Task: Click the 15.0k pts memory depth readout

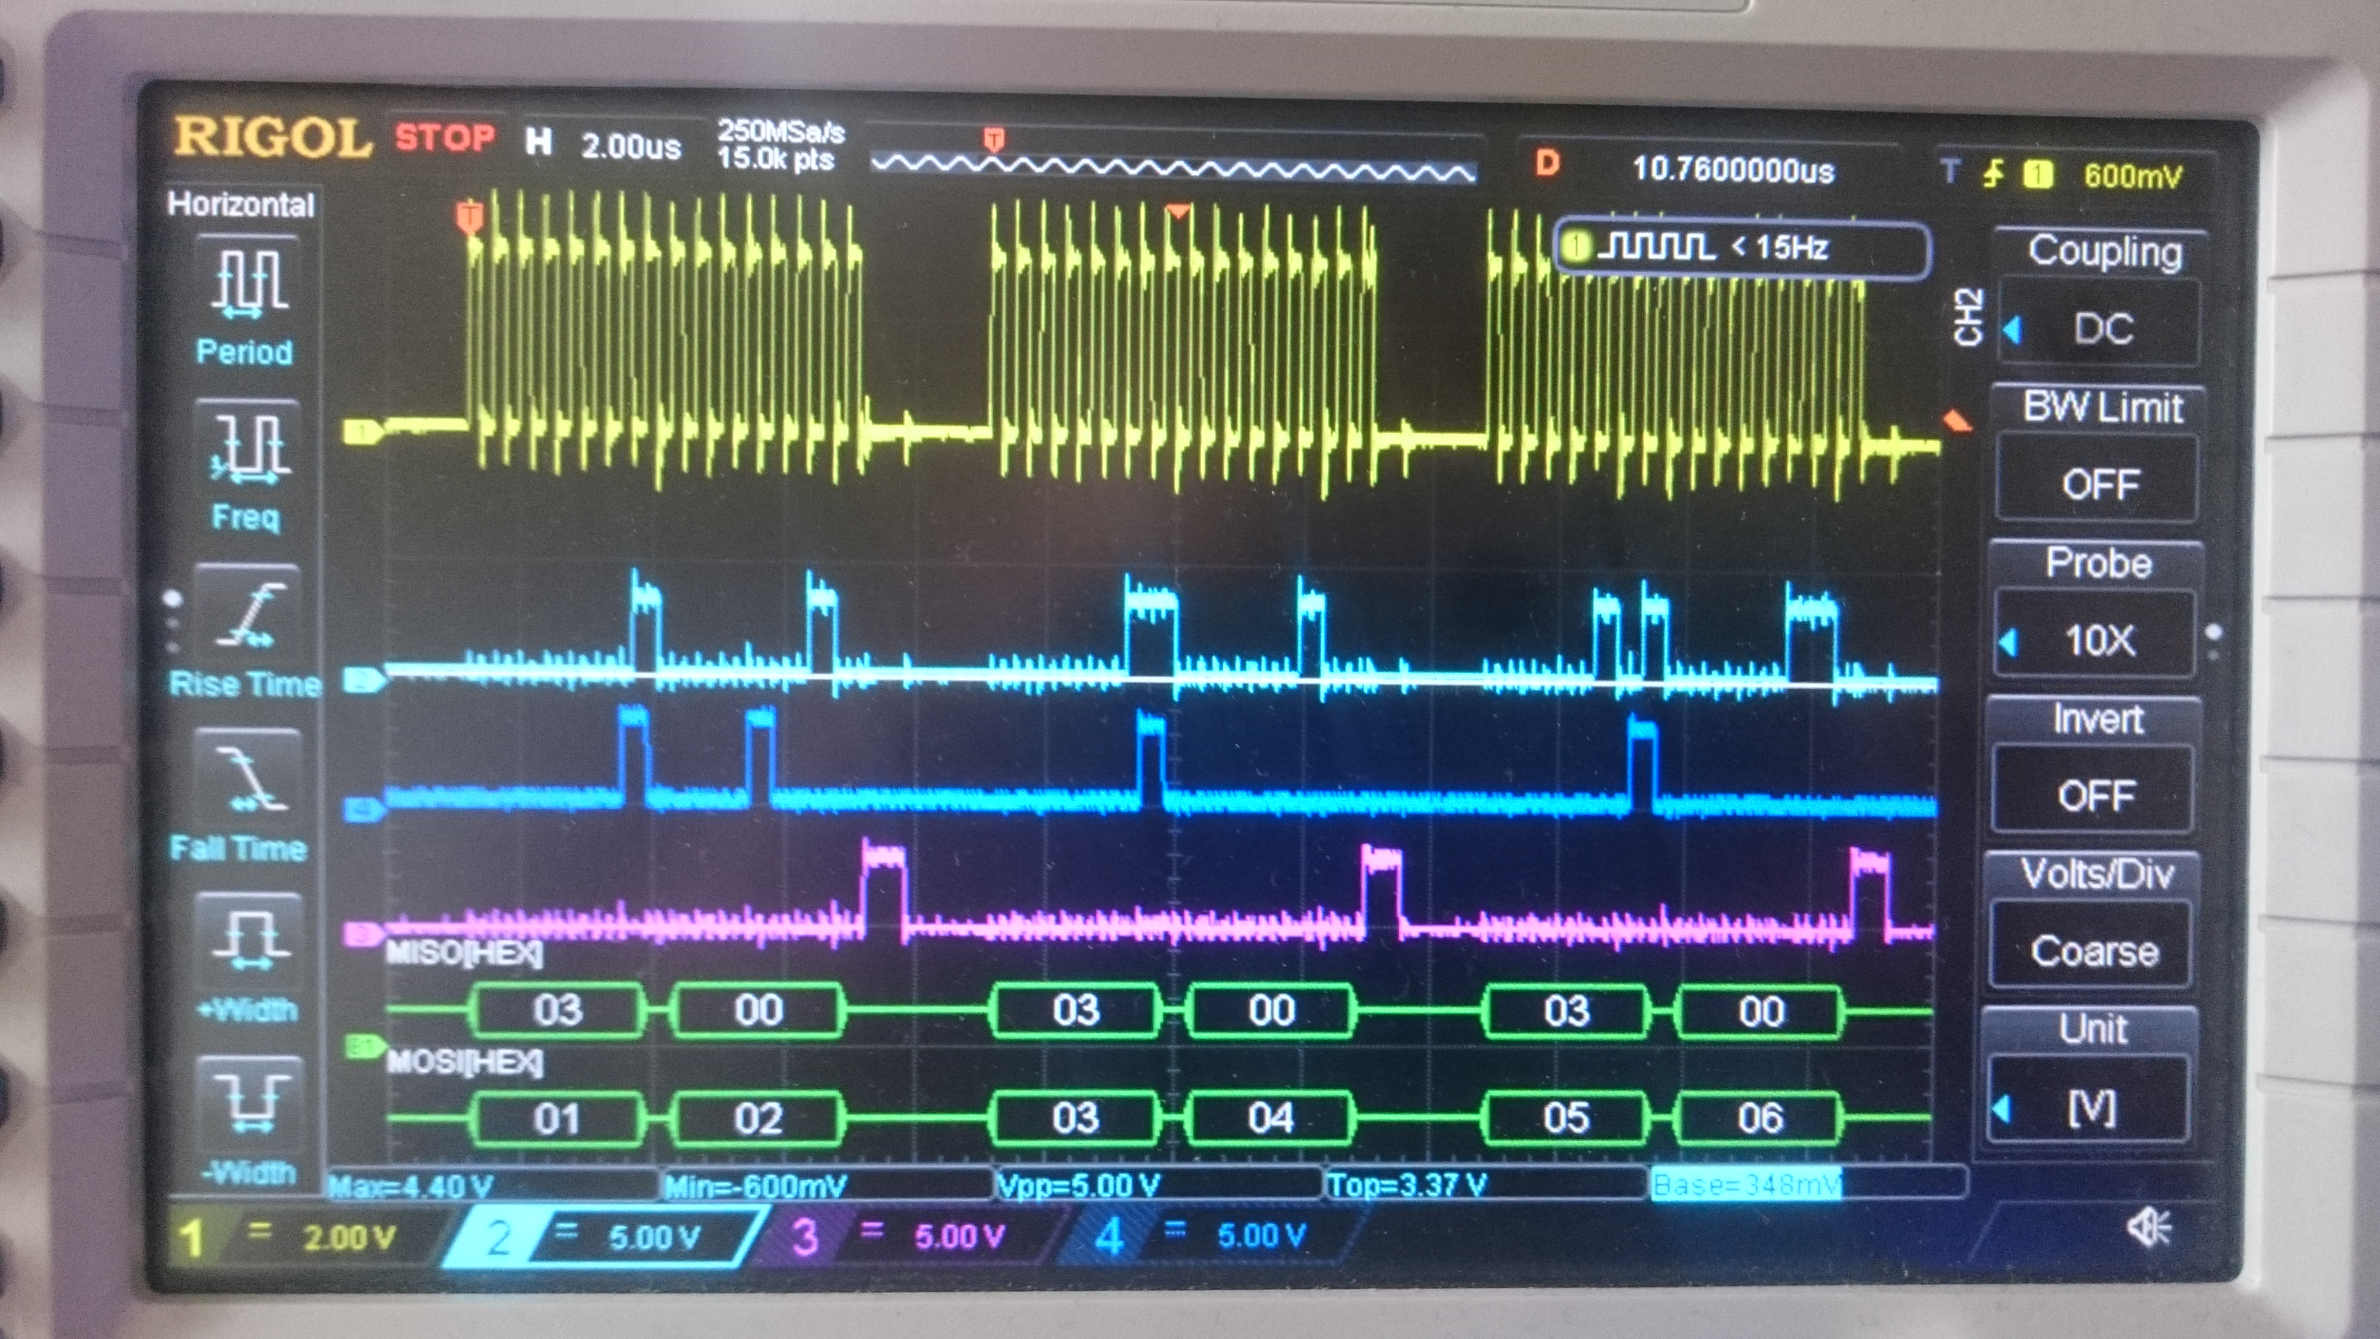Action: (x=775, y=159)
